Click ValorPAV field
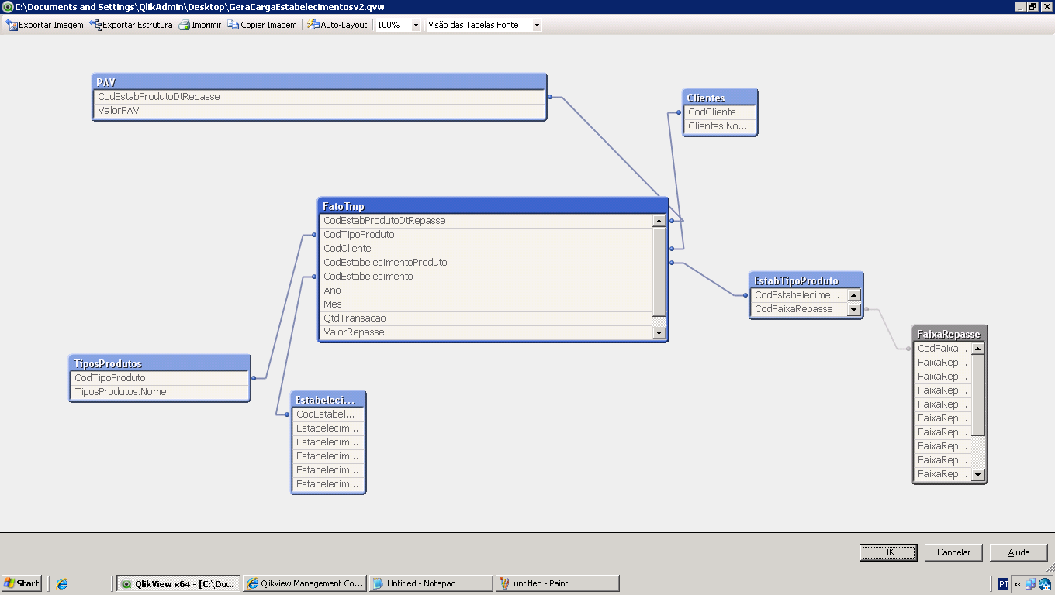Viewport: 1055px width, 595px height. [x=319, y=111]
